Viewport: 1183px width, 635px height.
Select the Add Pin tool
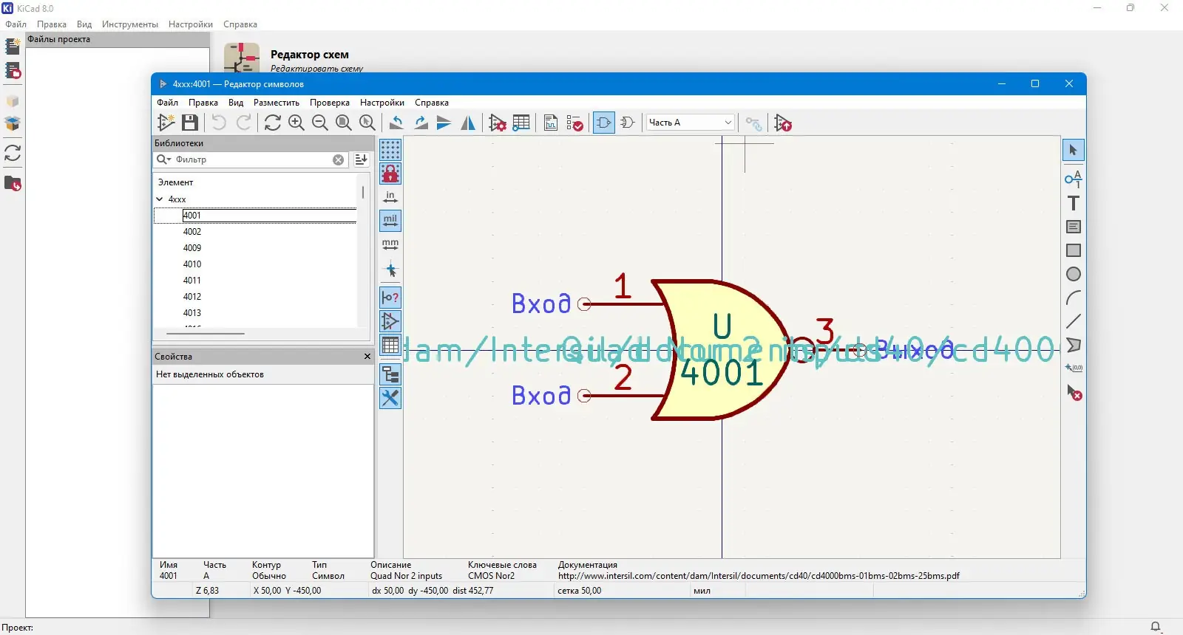click(x=1074, y=179)
